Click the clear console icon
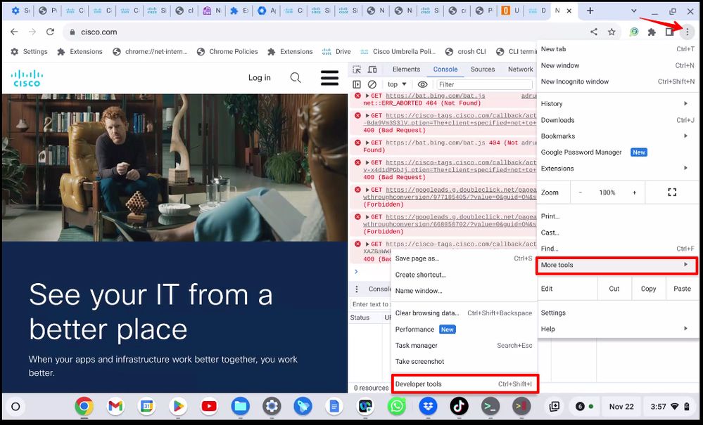Image resolution: width=703 pixels, height=425 pixels. (x=372, y=84)
